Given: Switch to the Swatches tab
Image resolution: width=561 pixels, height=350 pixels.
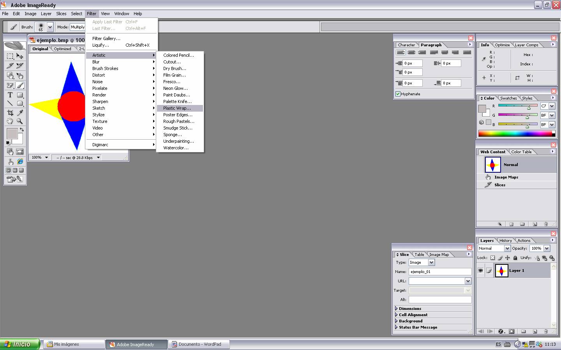Looking at the screenshot, I should pyautogui.click(x=508, y=98).
